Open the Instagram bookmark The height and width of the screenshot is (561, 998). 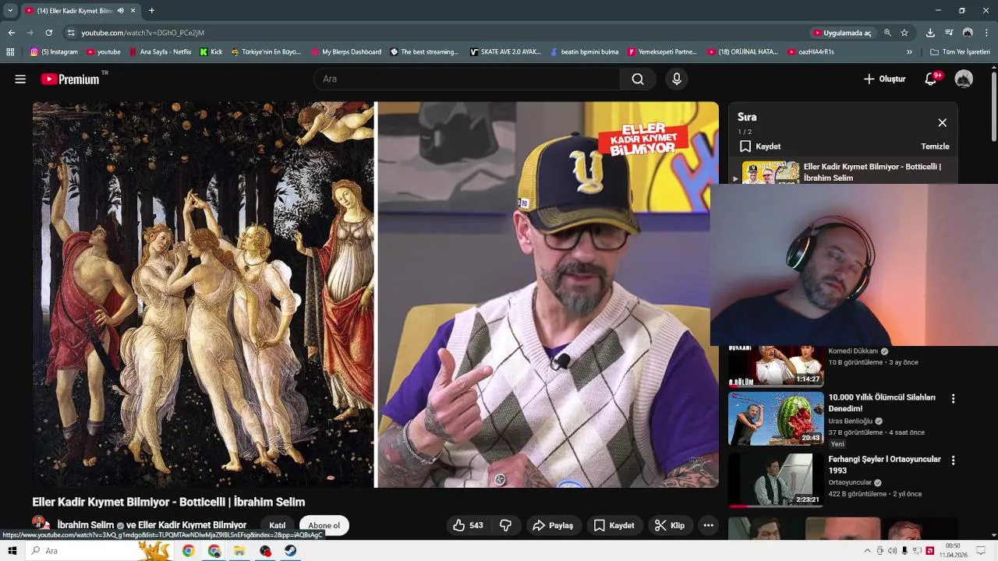pos(54,52)
